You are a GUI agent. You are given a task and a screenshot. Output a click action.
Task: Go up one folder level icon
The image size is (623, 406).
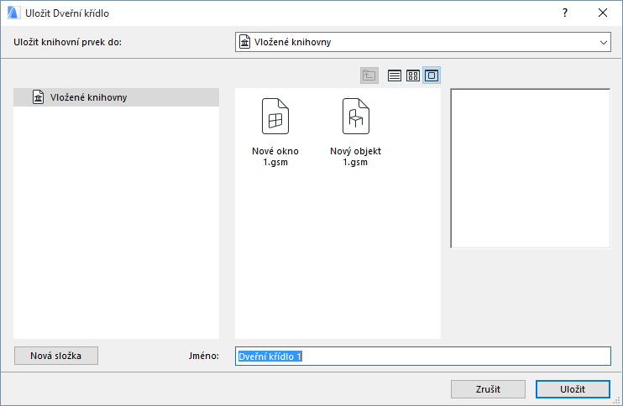tap(369, 75)
